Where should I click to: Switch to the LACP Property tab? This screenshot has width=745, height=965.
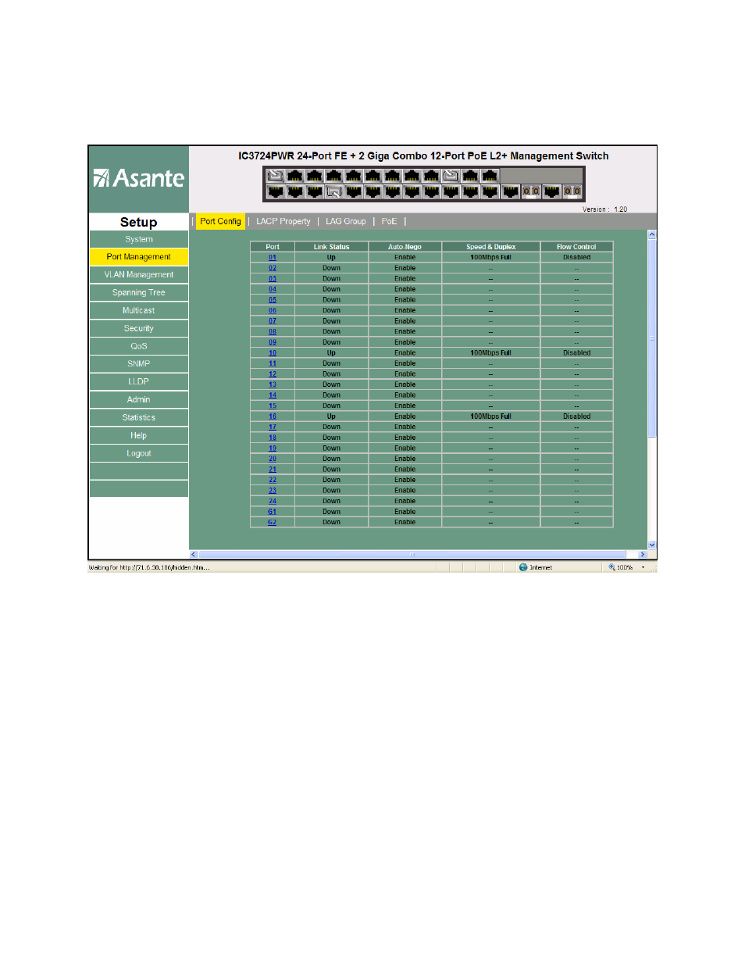click(x=283, y=221)
